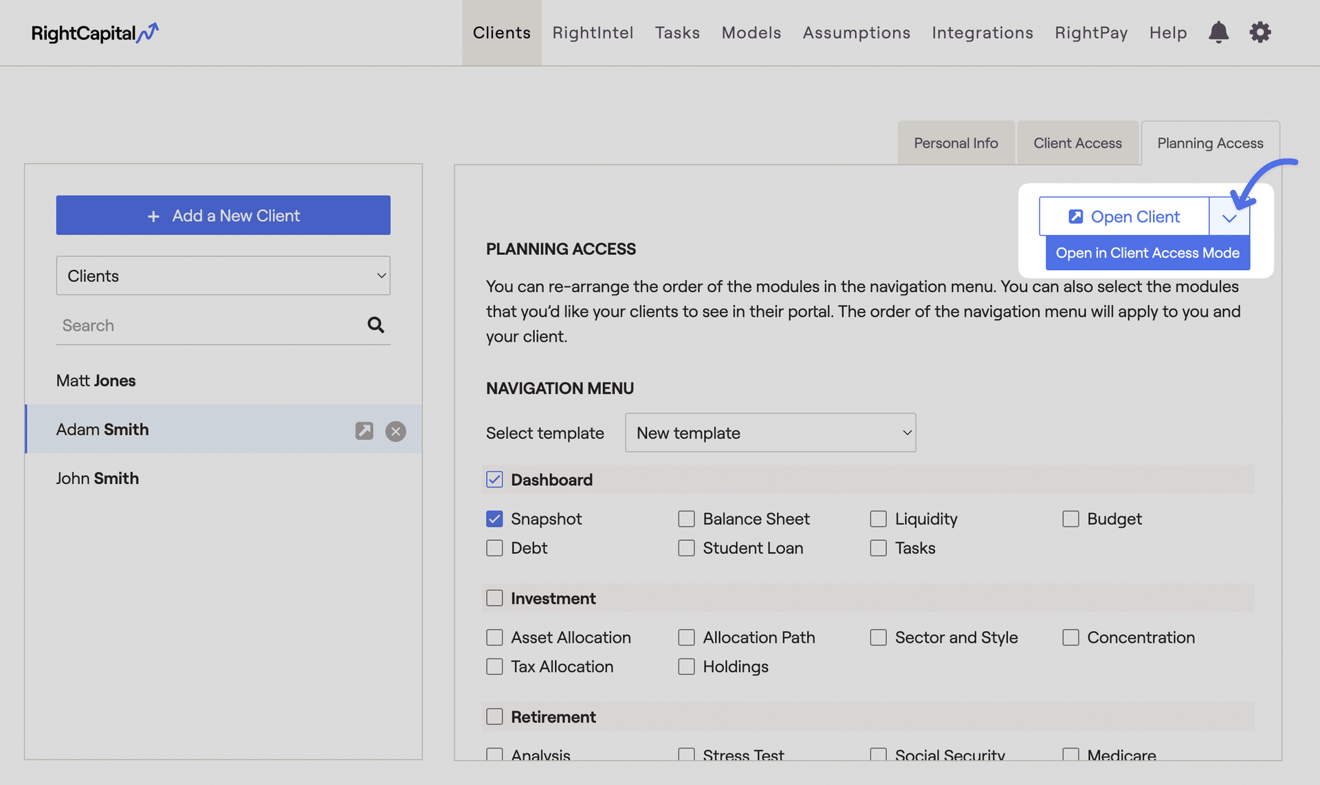
Task: Check the Sector and Style checkbox
Action: [878, 637]
